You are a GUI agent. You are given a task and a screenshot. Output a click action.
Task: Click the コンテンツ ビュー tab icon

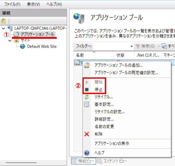[x=100, y=161]
